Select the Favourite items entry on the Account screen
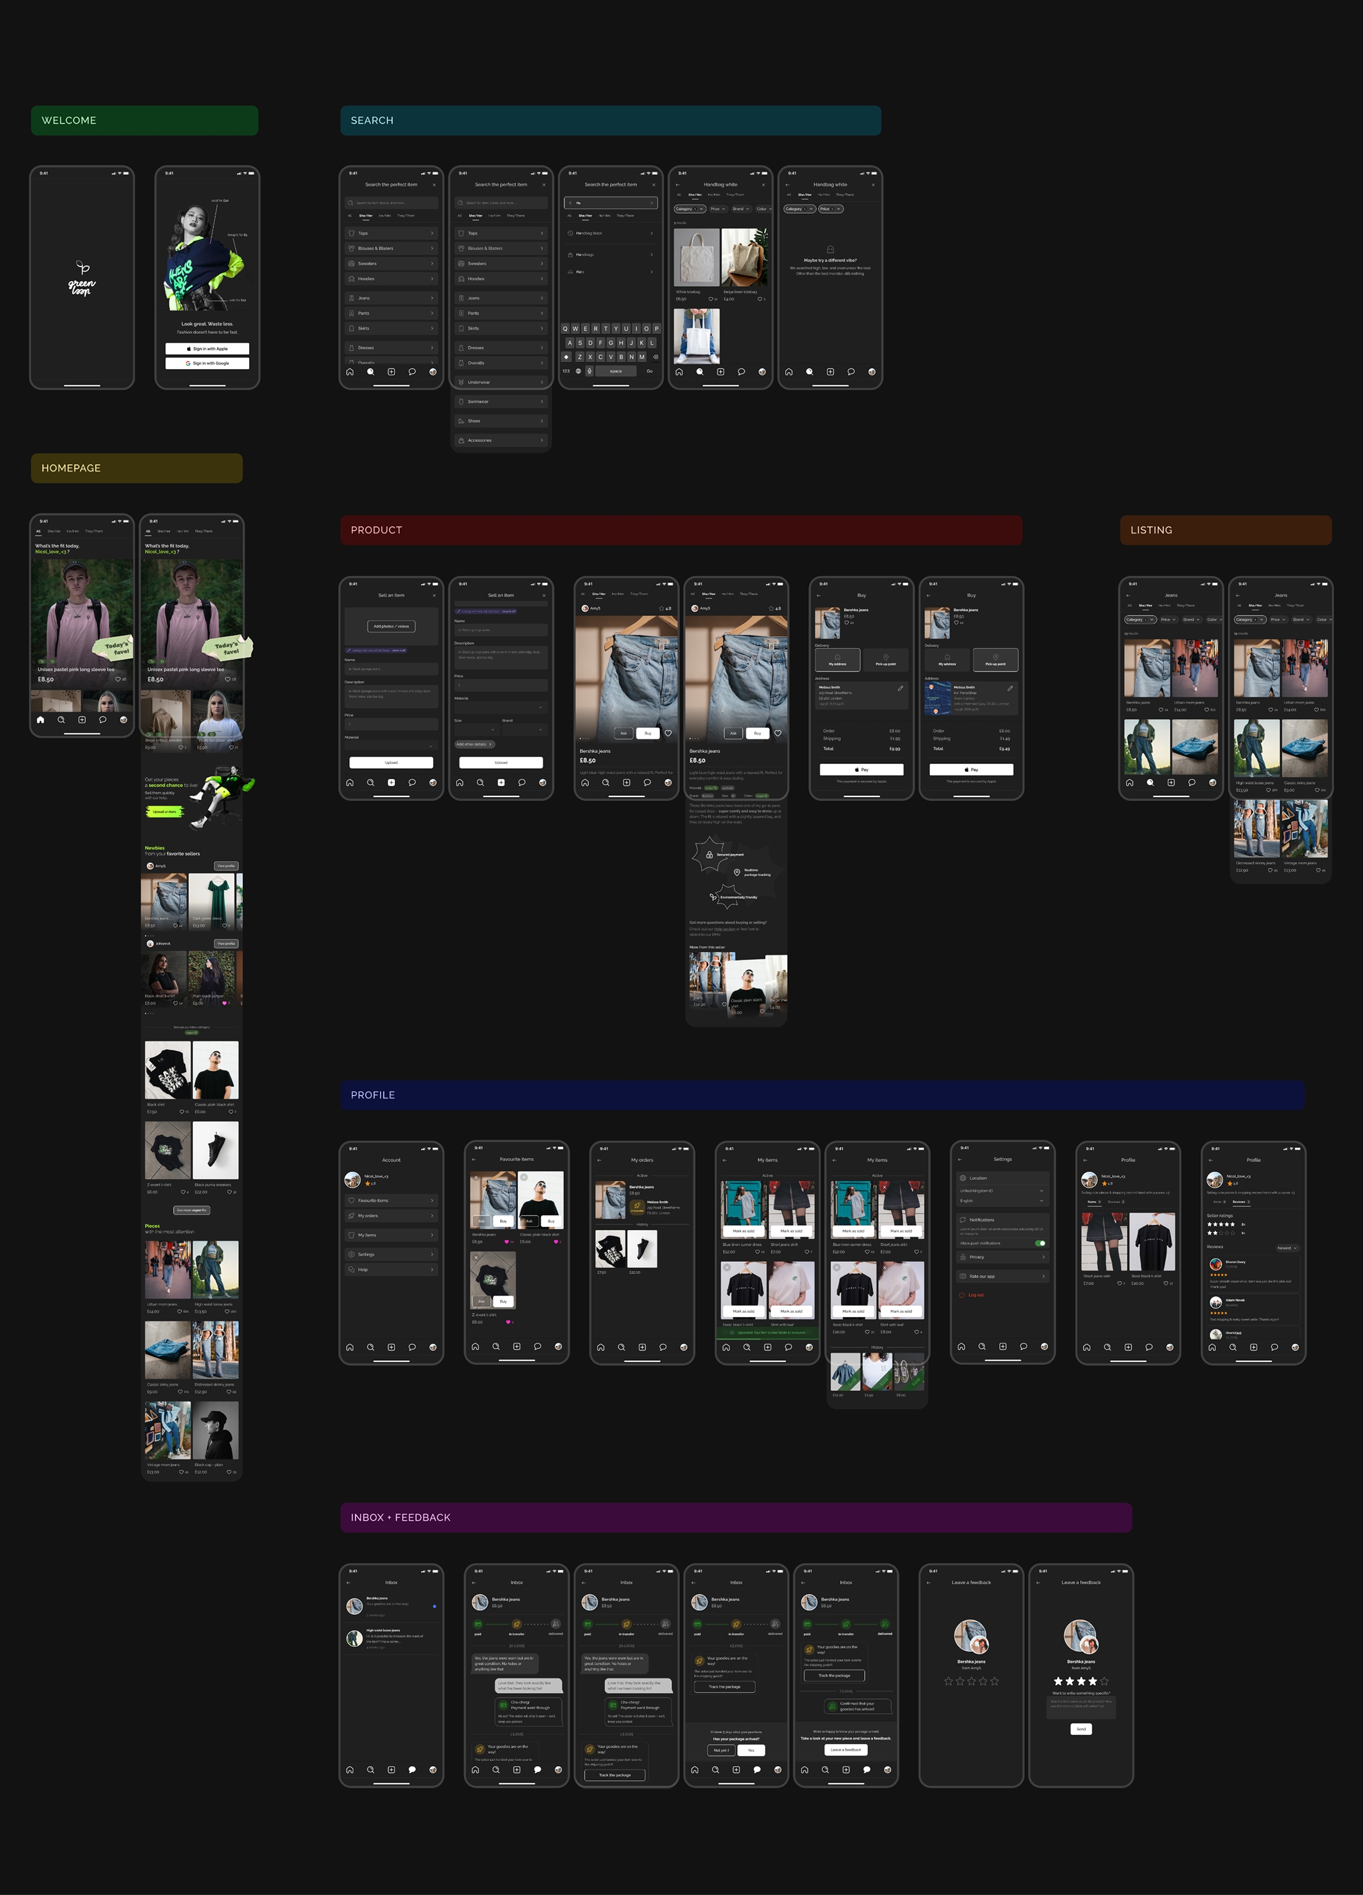The image size is (1363, 1895). pyautogui.click(x=391, y=1200)
